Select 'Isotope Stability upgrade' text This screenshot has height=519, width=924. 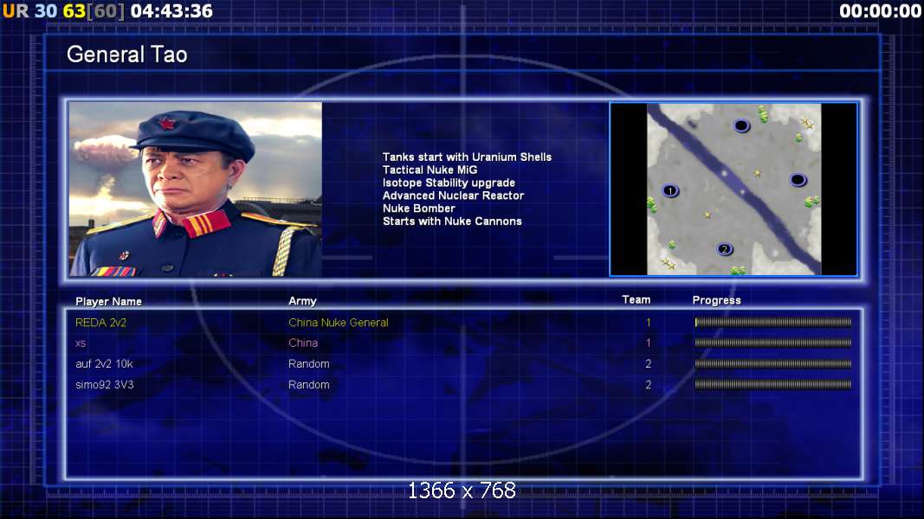pyautogui.click(x=449, y=183)
